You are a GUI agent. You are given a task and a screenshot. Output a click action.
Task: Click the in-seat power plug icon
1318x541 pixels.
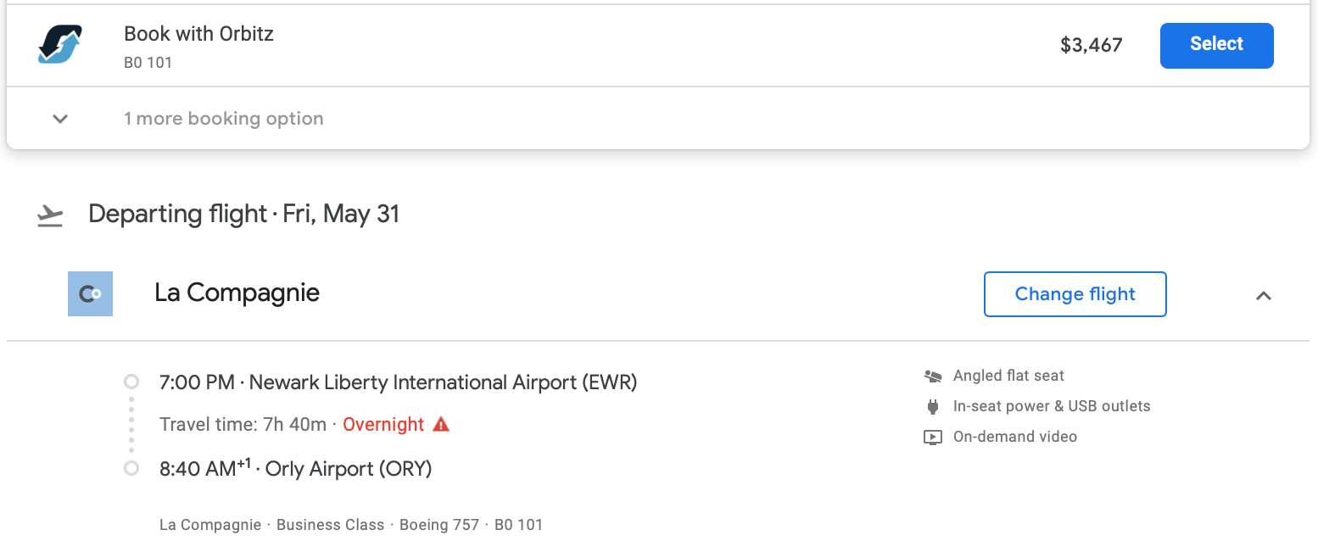point(933,406)
